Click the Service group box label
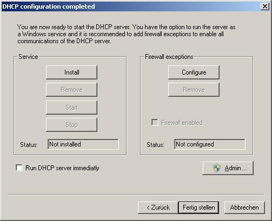The height and width of the screenshot is (221, 272). click(x=28, y=57)
